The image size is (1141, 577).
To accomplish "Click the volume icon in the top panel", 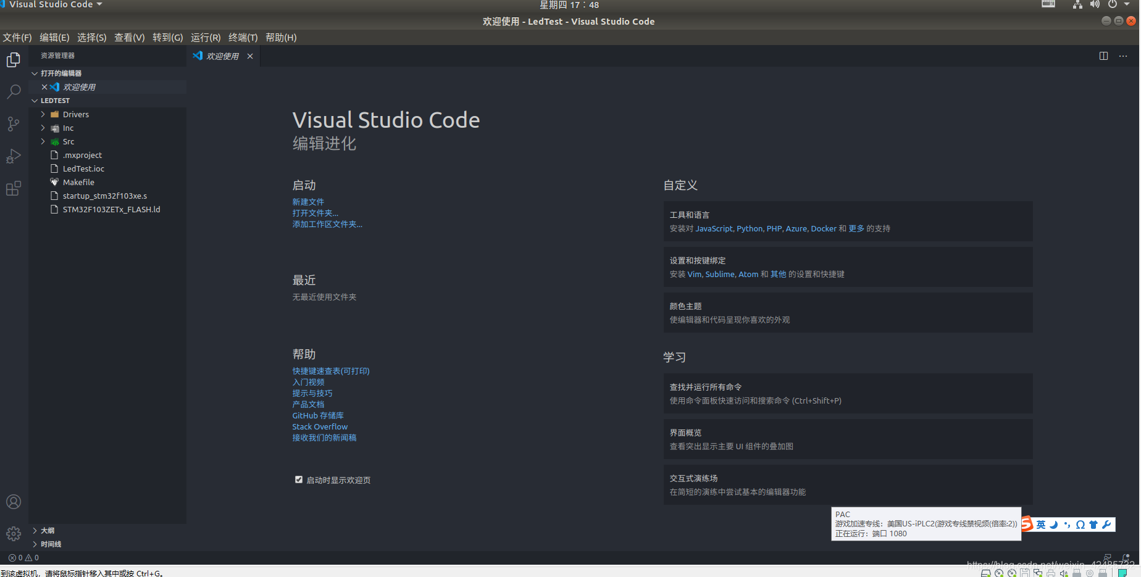I will (1095, 4).
